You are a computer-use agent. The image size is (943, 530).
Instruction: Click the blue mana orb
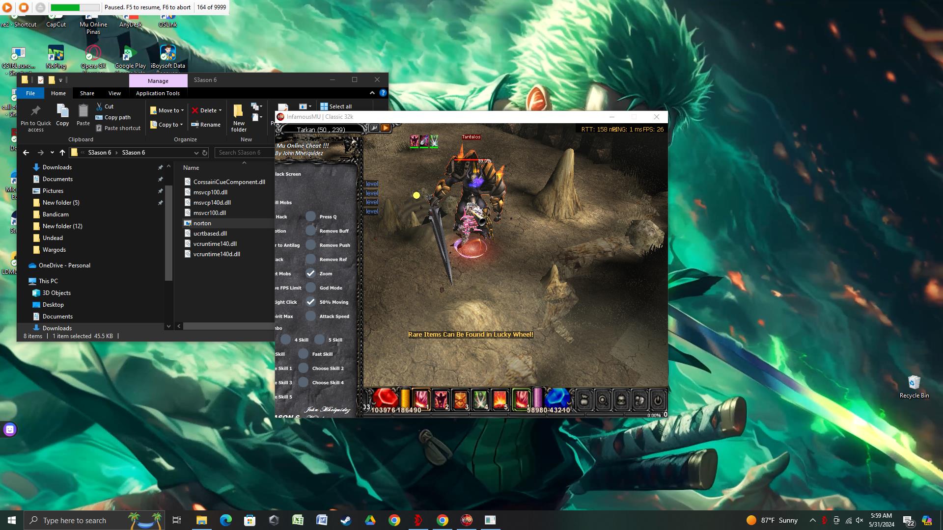557,398
